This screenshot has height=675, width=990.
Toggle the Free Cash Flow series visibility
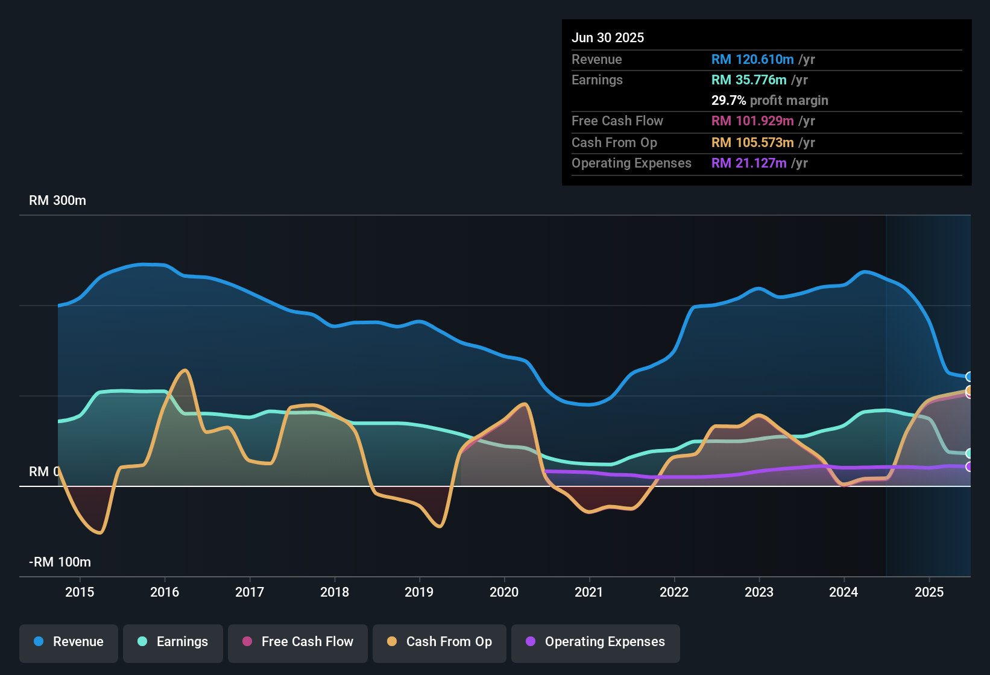tap(297, 643)
